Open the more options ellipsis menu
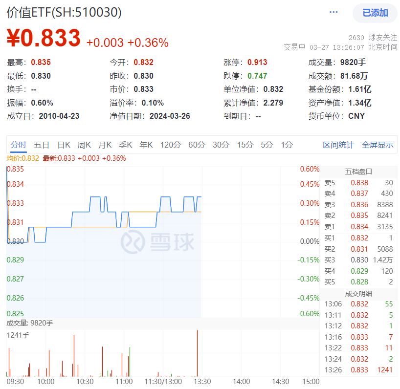 click(x=333, y=12)
